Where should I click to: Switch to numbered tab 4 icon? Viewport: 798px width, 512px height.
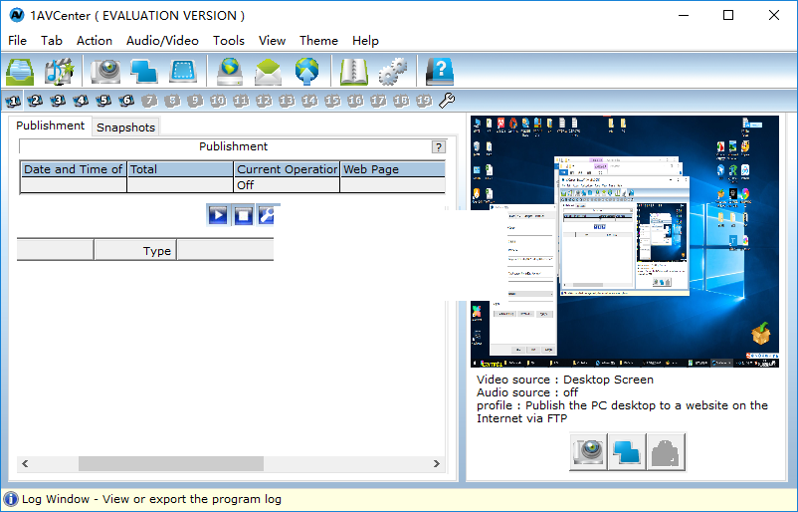(x=81, y=101)
